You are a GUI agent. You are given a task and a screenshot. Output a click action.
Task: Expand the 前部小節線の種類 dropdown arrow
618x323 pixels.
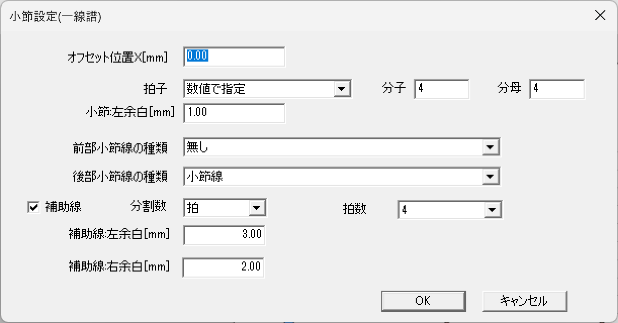click(489, 147)
